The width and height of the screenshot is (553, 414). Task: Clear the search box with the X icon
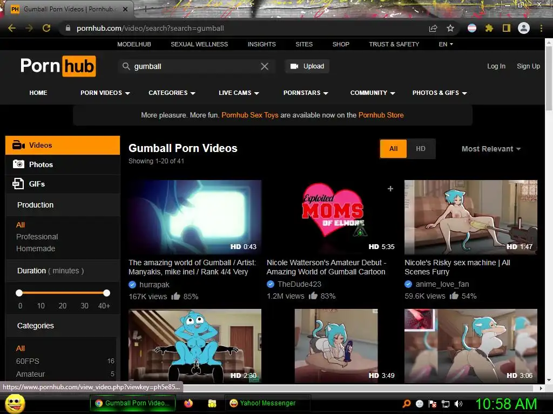pyautogui.click(x=265, y=66)
